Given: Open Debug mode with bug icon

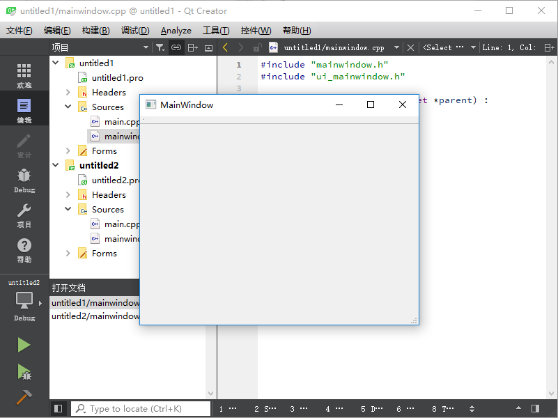Looking at the screenshot, I should coord(24,180).
